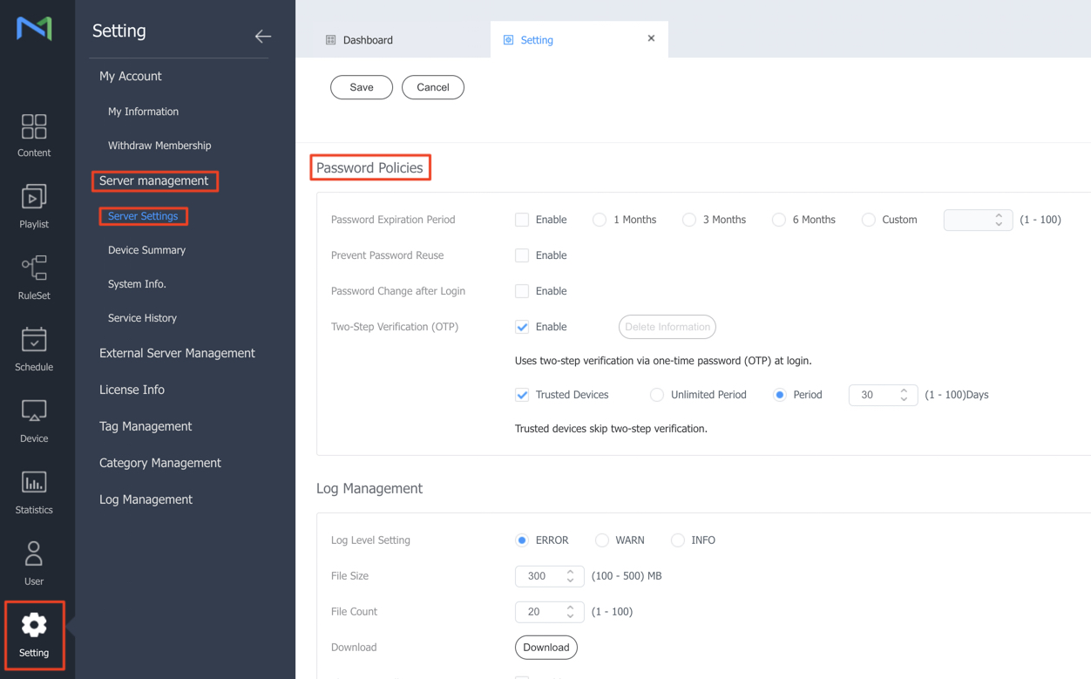The width and height of the screenshot is (1091, 679).
Task: Select the 6 Months radio option
Action: tap(779, 220)
